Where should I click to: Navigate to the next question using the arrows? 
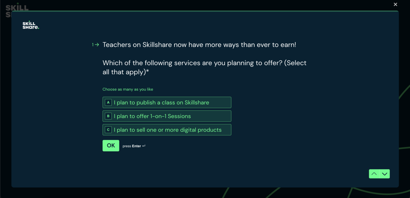click(x=385, y=174)
